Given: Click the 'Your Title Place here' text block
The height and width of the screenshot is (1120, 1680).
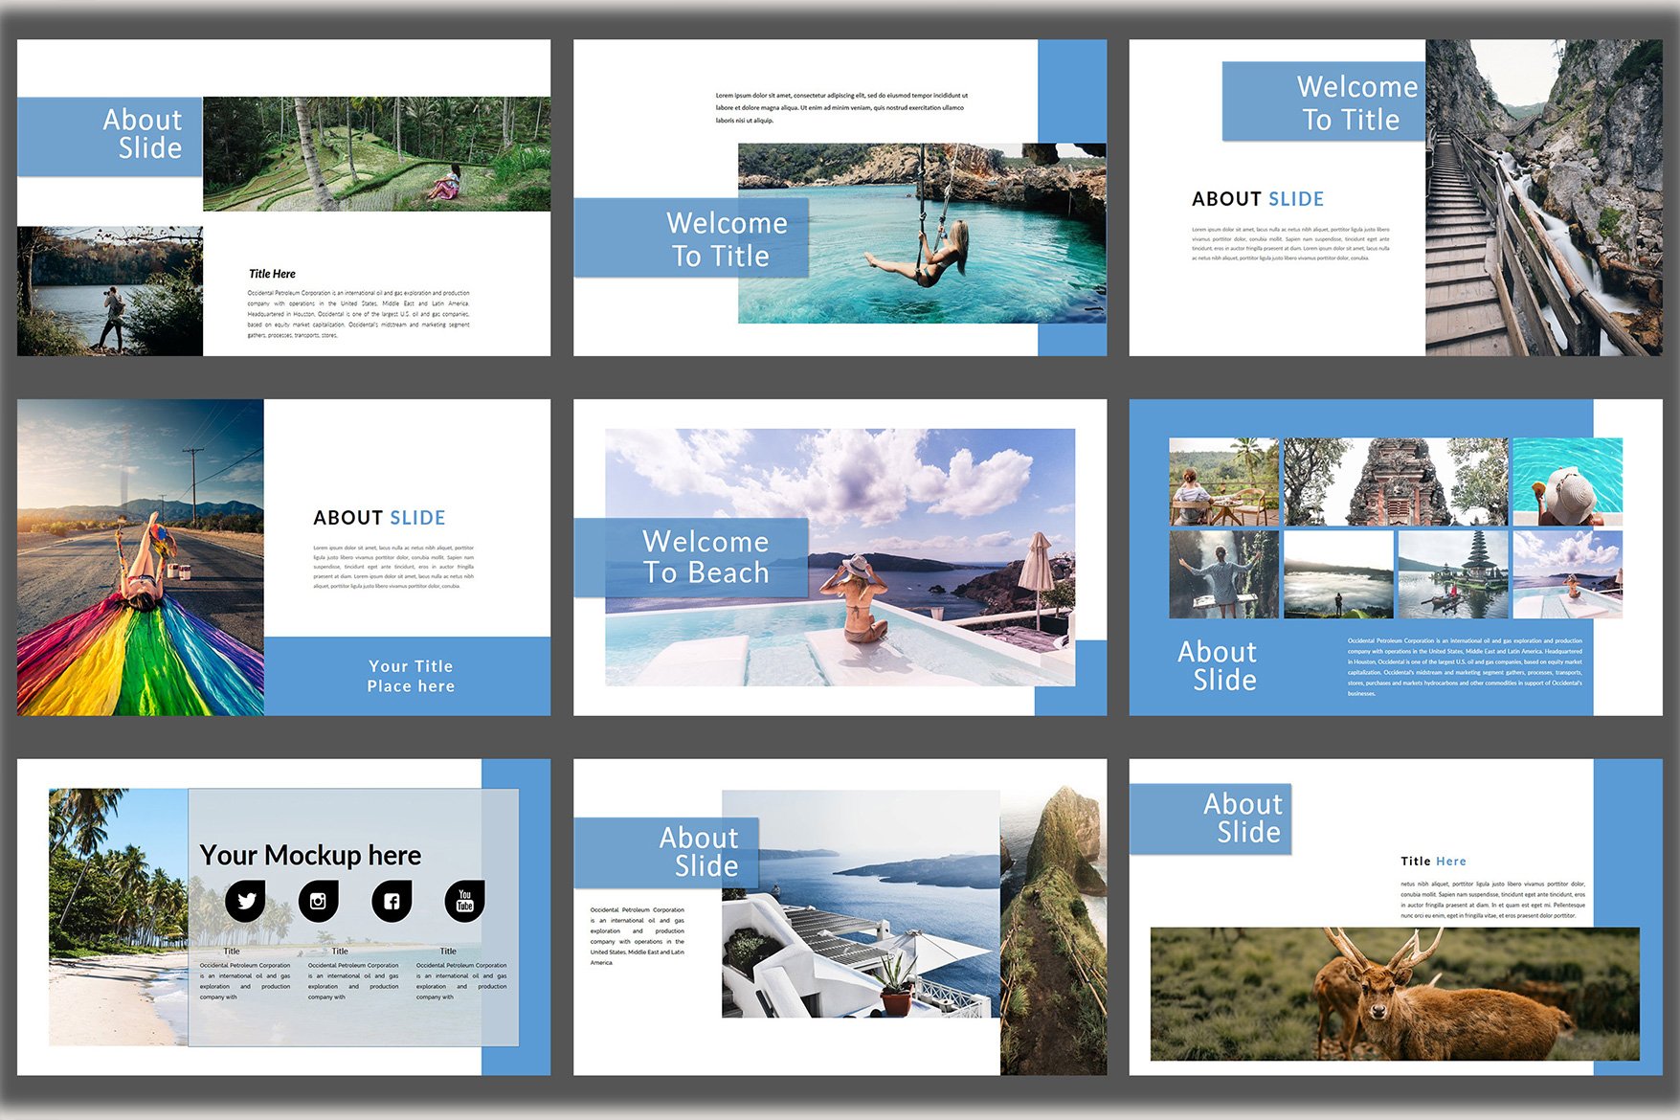Looking at the screenshot, I should (412, 676).
